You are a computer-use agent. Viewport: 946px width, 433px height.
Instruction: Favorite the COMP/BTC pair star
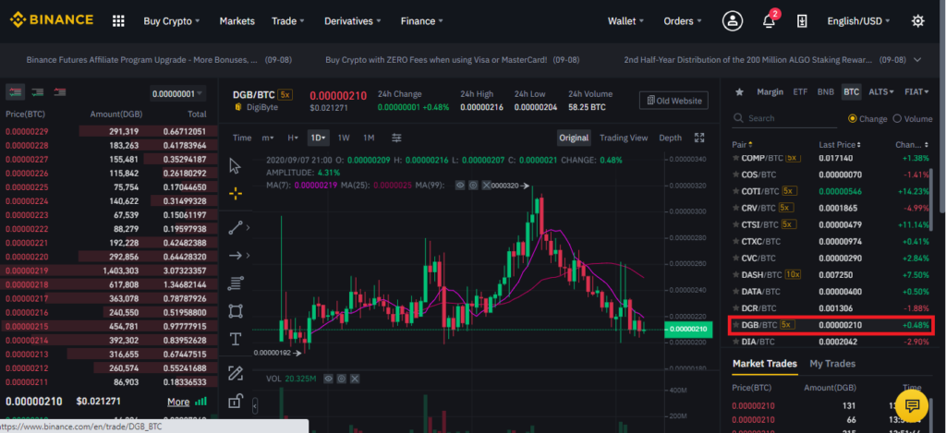pyautogui.click(x=735, y=158)
